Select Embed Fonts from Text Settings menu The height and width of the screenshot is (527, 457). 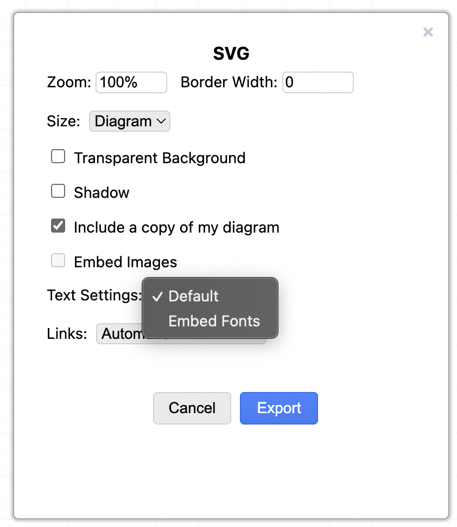coord(214,321)
